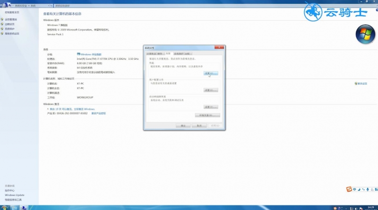Close the System Properties dialog
The width and height of the screenshot is (378, 210).
point(219,48)
